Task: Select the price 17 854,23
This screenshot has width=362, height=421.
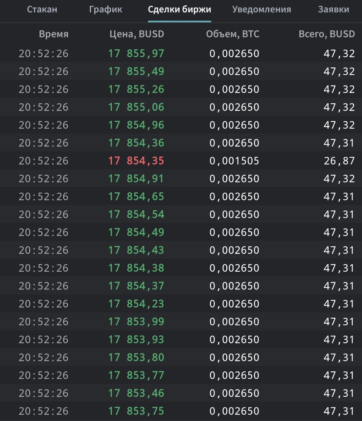Action: coord(136,304)
